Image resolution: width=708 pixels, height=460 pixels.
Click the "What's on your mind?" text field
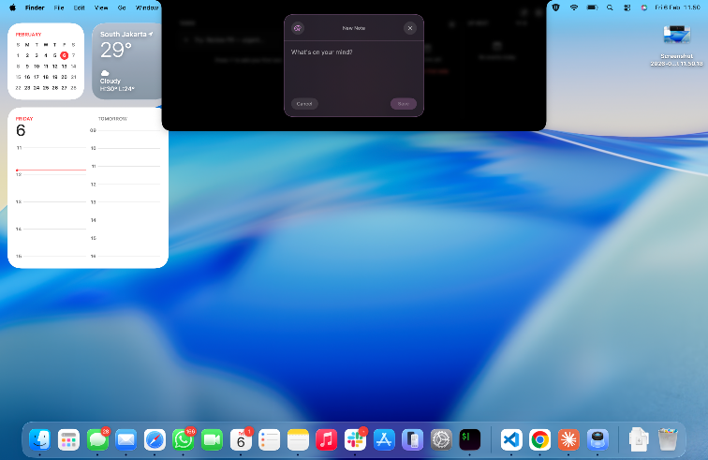click(x=353, y=66)
